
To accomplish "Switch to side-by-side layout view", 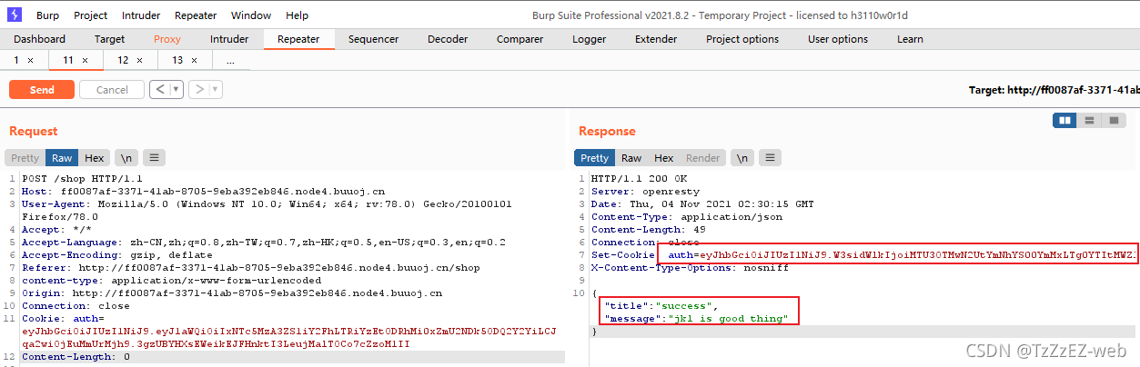I will pyautogui.click(x=1064, y=121).
